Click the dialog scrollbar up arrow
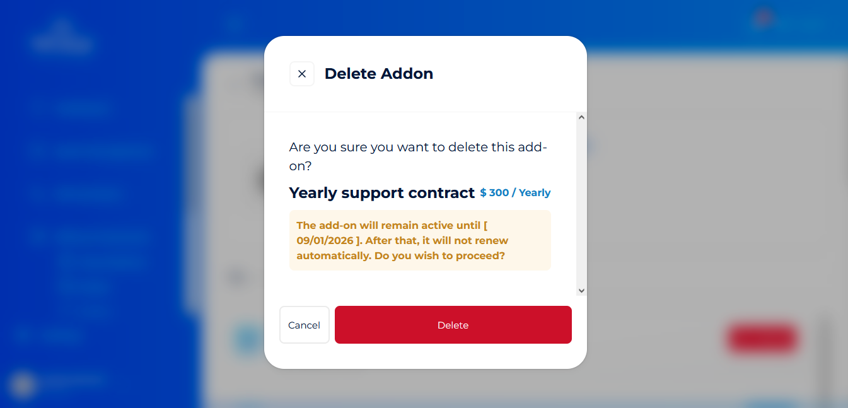The height and width of the screenshot is (408, 848). [x=581, y=117]
